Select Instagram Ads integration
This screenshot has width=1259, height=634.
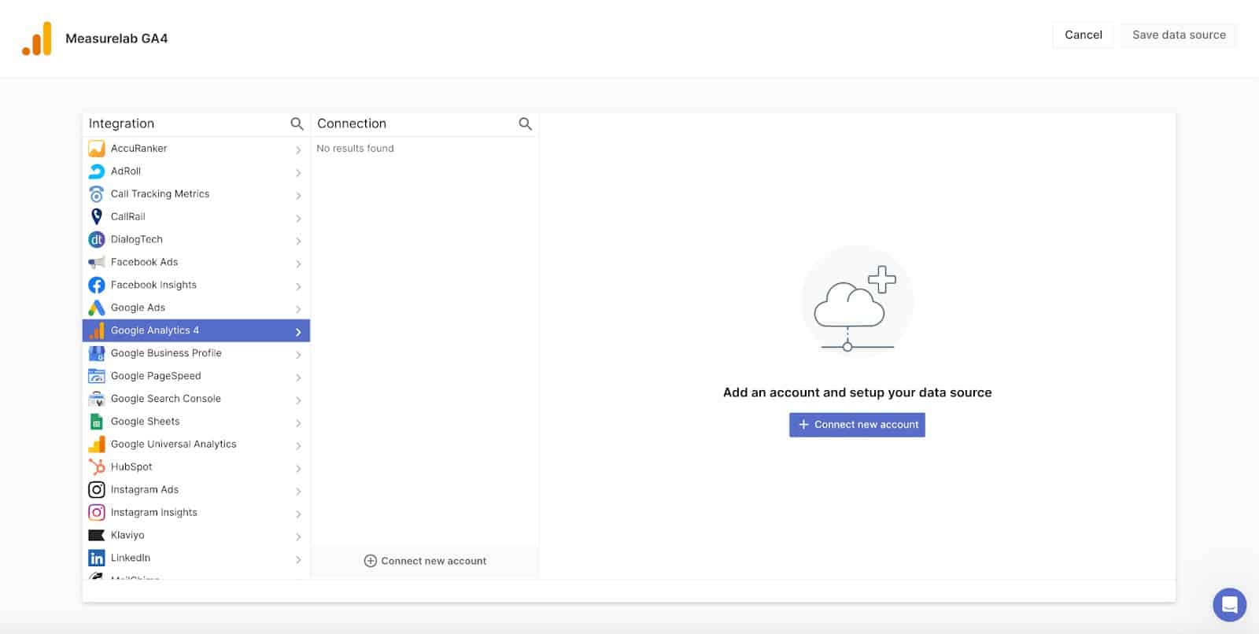tap(196, 490)
